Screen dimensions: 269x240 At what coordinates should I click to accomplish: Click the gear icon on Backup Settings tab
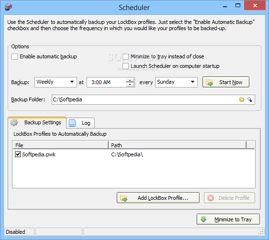pyautogui.click(x=14, y=122)
